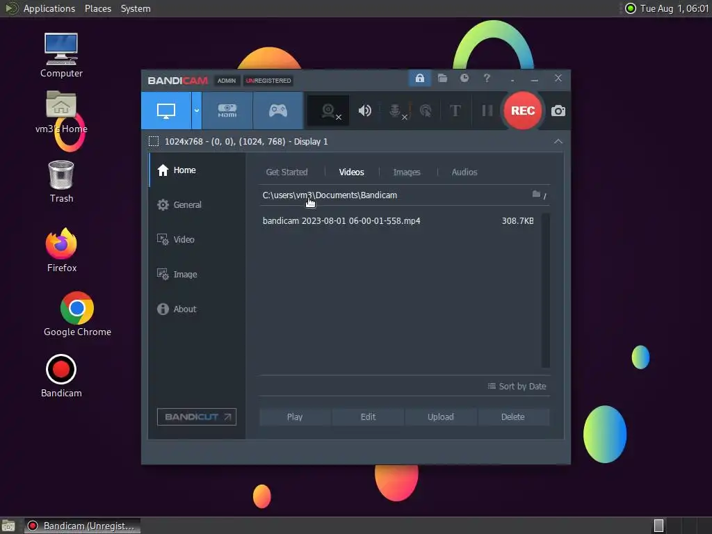
Task: Select game recording mode
Action: click(x=278, y=111)
